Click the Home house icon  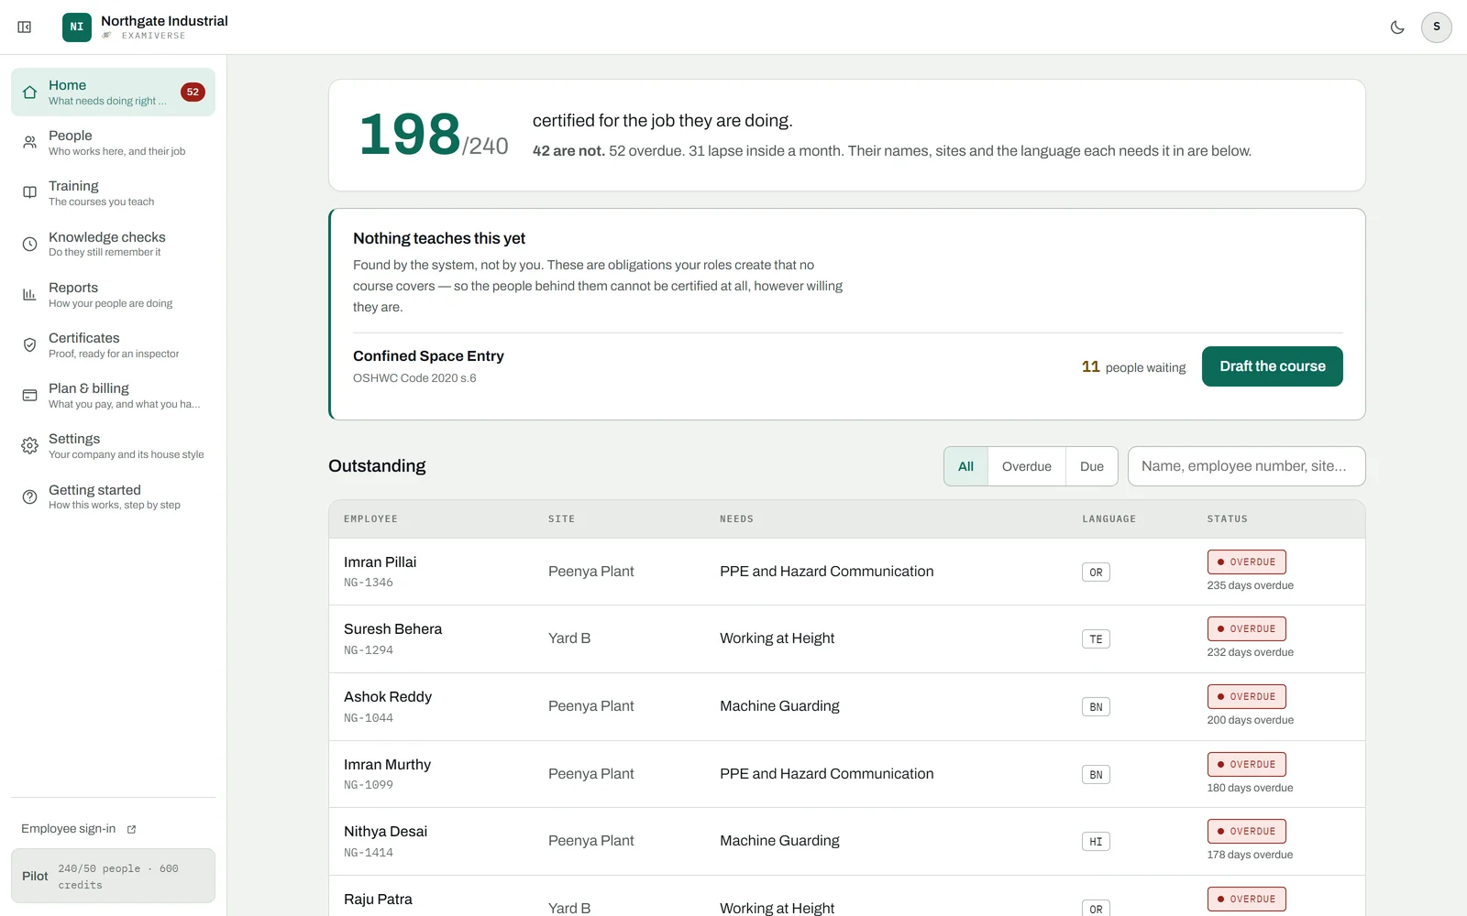(29, 93)
